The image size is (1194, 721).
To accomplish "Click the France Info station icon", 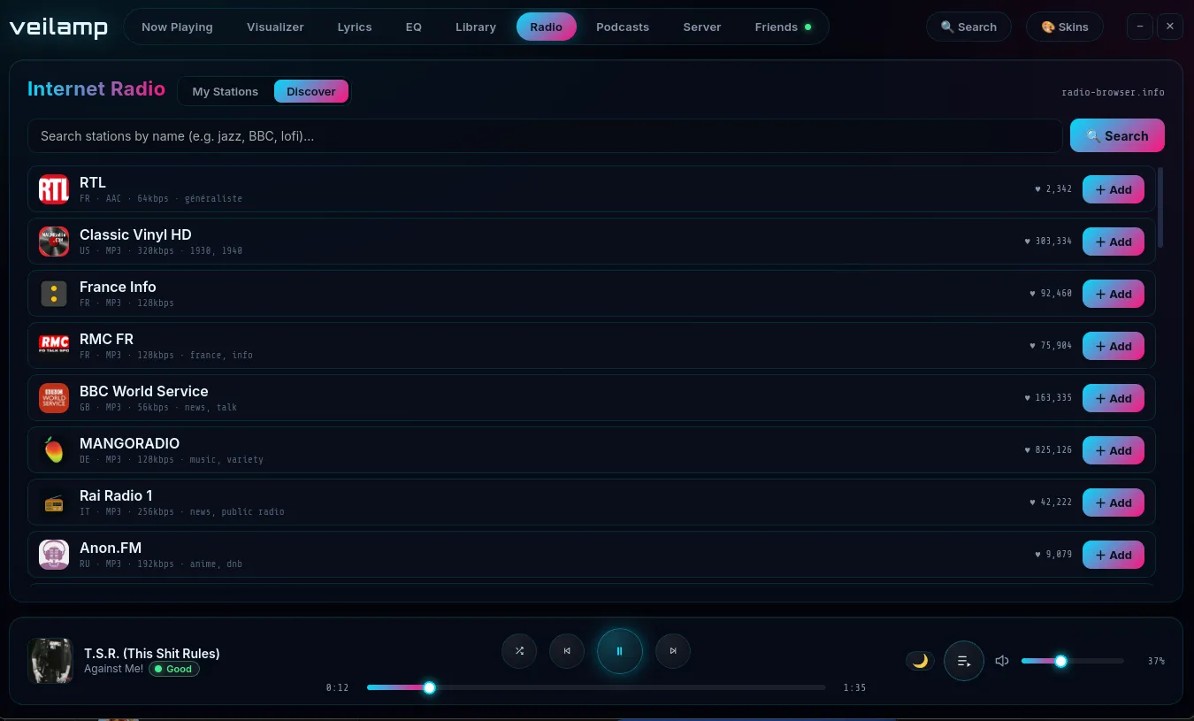I will pos(54,294).
